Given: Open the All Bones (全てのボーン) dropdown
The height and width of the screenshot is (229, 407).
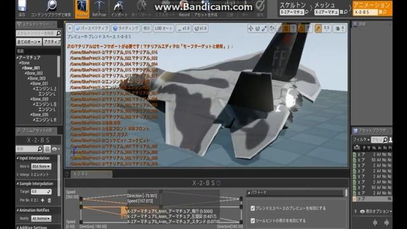Looking at the screenshot, I should click(29, 41).
